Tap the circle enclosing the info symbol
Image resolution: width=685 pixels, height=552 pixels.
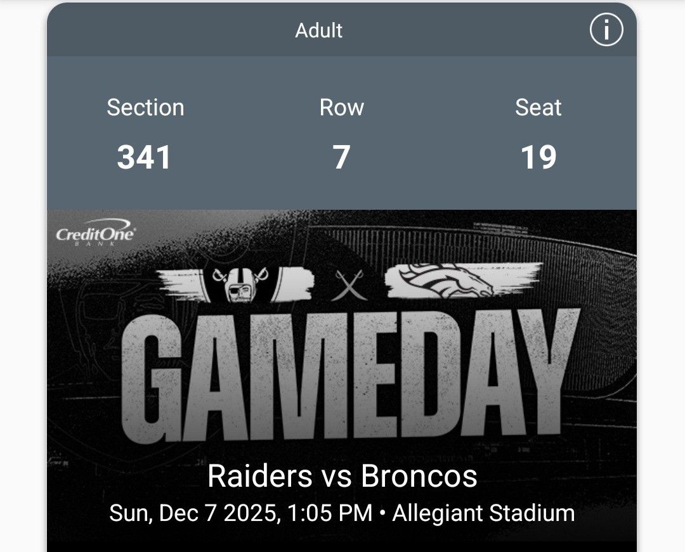(606, 30)
